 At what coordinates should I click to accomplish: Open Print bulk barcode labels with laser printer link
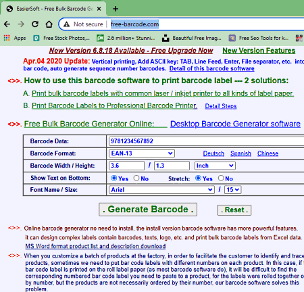pos(163,93)
